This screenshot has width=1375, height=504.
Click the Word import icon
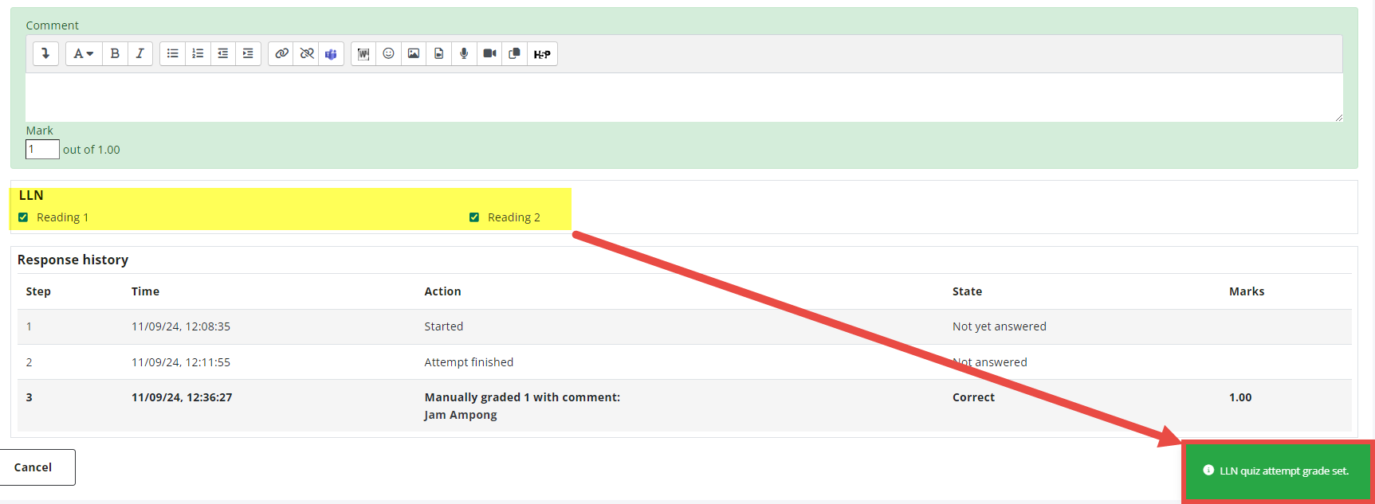click(363, 53)
